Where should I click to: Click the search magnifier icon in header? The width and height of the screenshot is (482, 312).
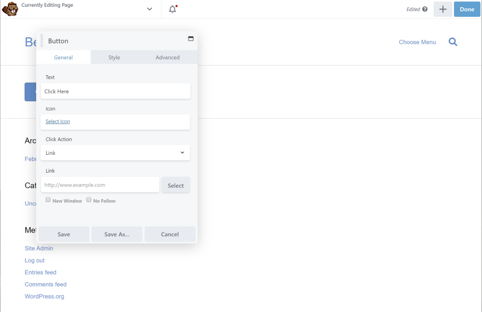[453, 42]
